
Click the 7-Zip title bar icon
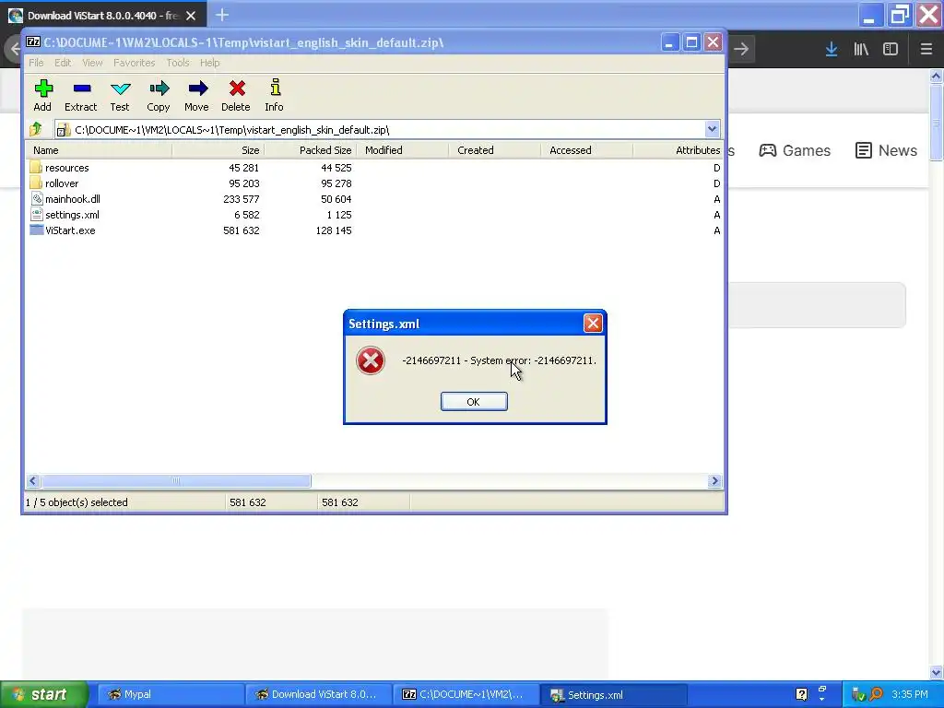34,42
